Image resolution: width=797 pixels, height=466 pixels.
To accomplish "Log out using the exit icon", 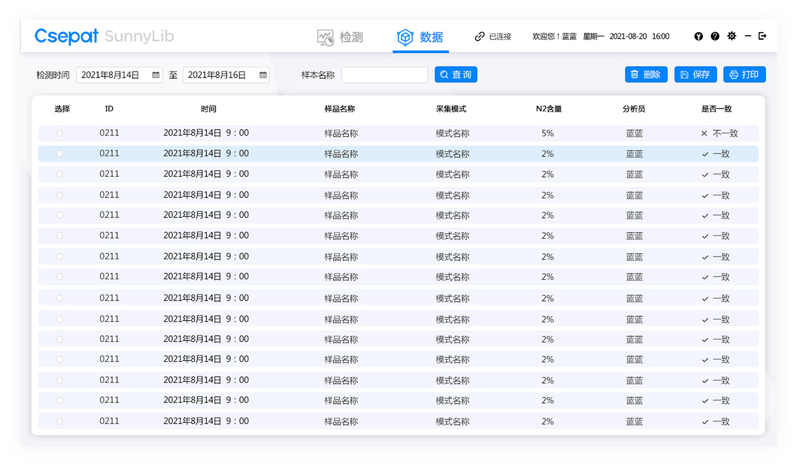I will click(762, 36).
